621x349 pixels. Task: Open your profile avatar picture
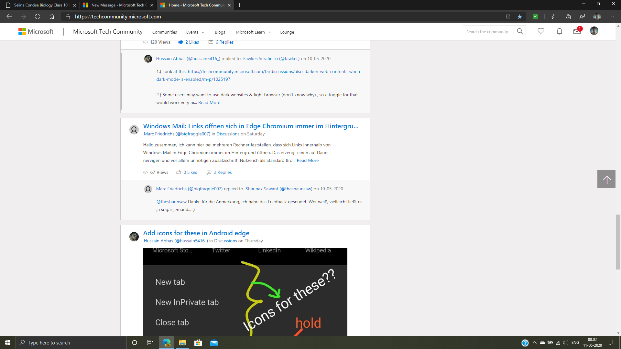click(594, 31)
